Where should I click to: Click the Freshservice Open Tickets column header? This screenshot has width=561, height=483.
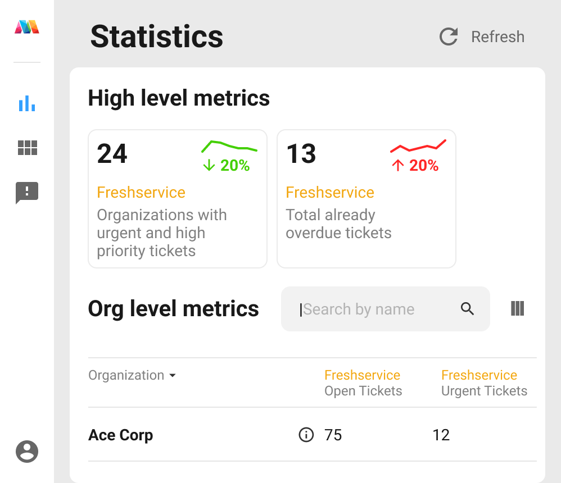click(363, 383)
